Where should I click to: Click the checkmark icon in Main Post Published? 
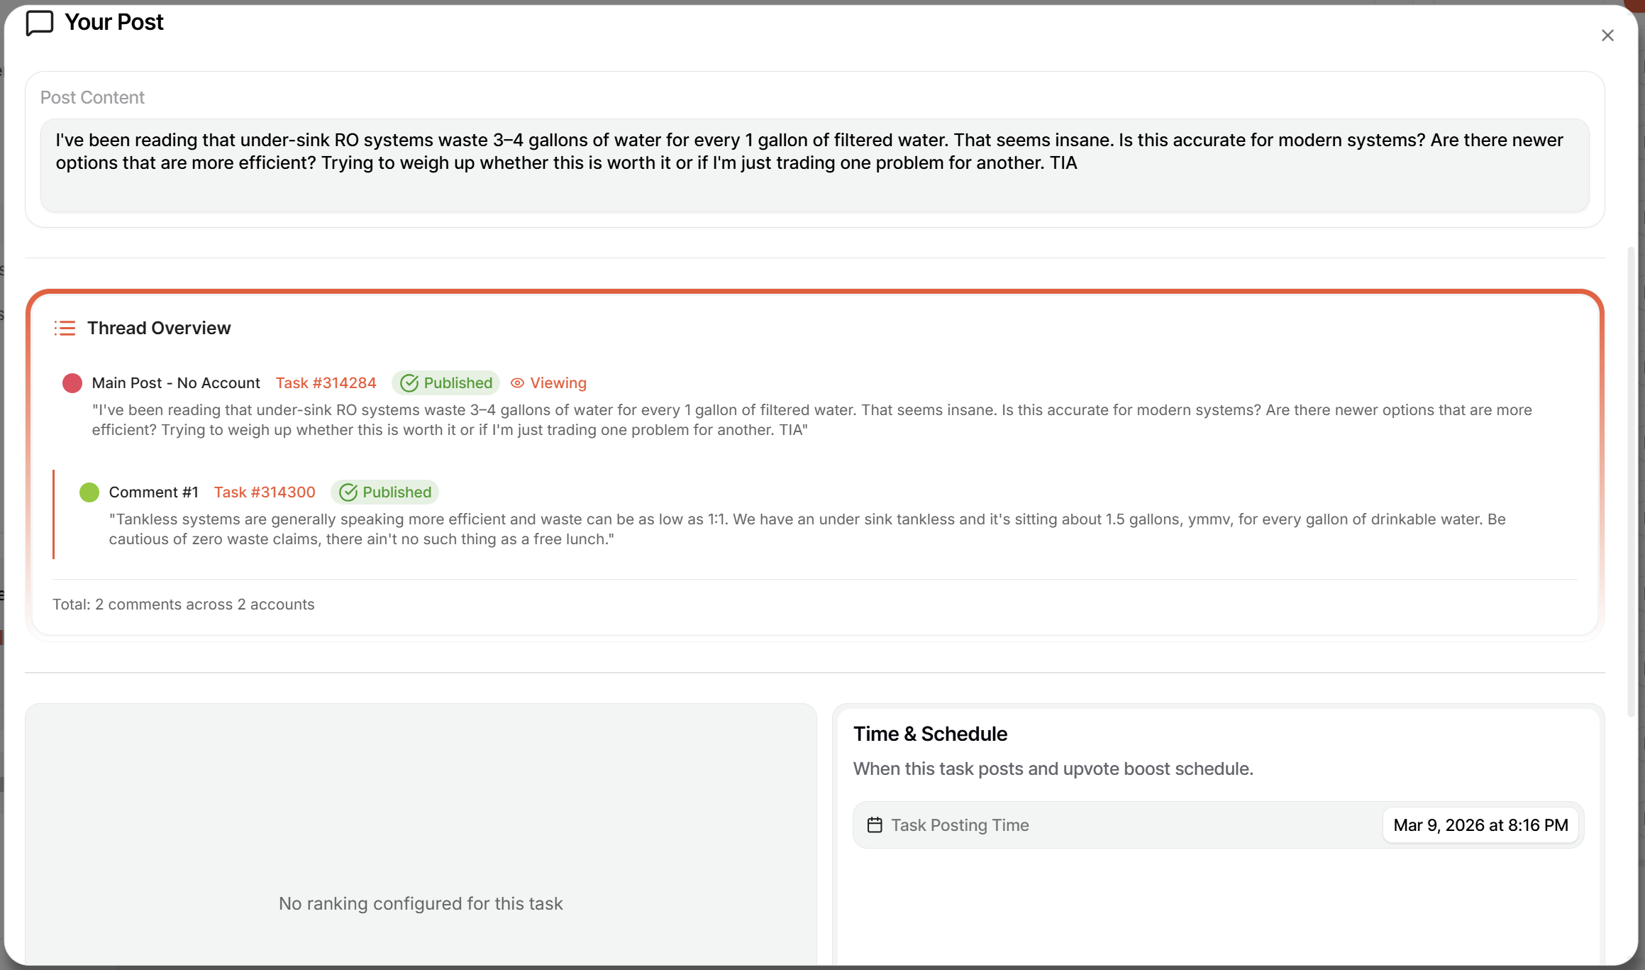pos(409,383)
